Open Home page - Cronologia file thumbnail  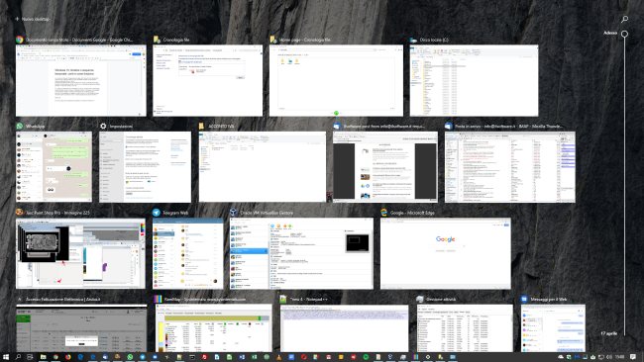[336, 80]
